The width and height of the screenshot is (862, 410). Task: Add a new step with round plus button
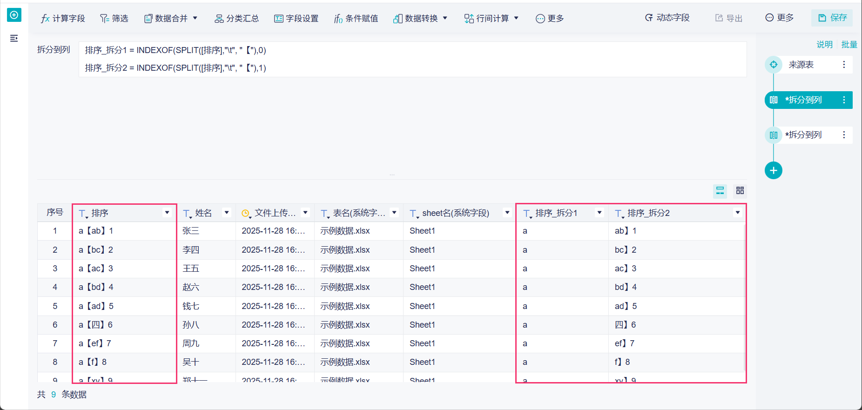tap(774, 170)
